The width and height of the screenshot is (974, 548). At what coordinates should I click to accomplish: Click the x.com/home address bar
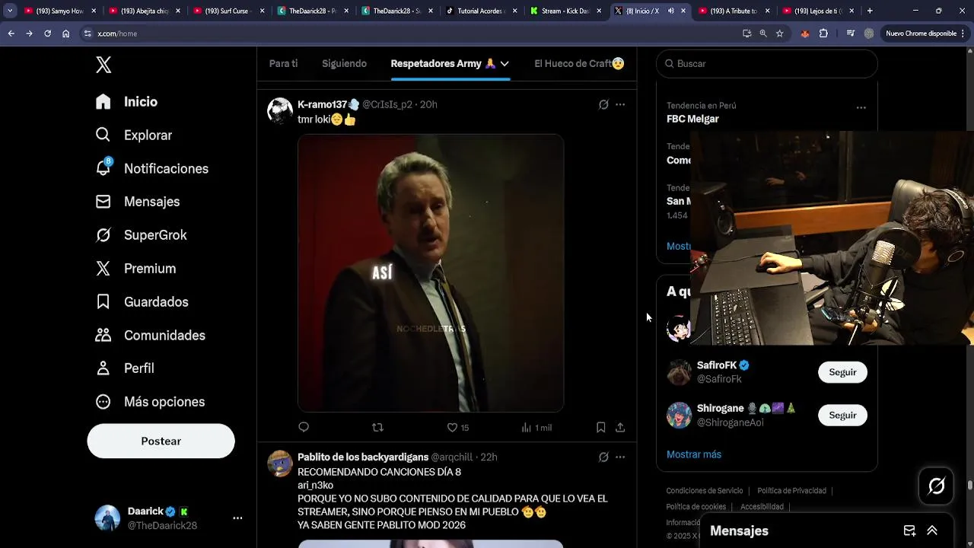411,33
